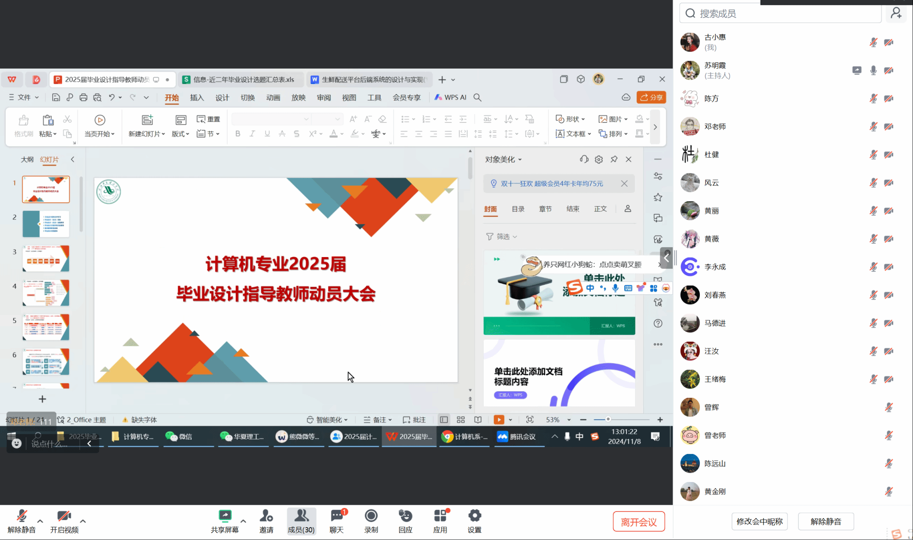This screenshot has height=540, width=913.
Task: Click the modify meeting nickname button
Action: coord(759,521)
